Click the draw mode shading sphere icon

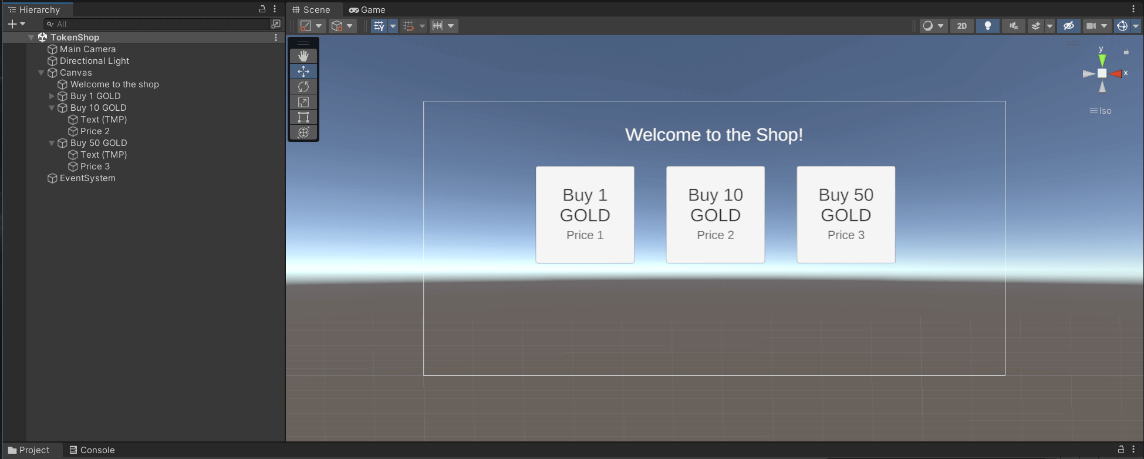(x=928, y=26)
